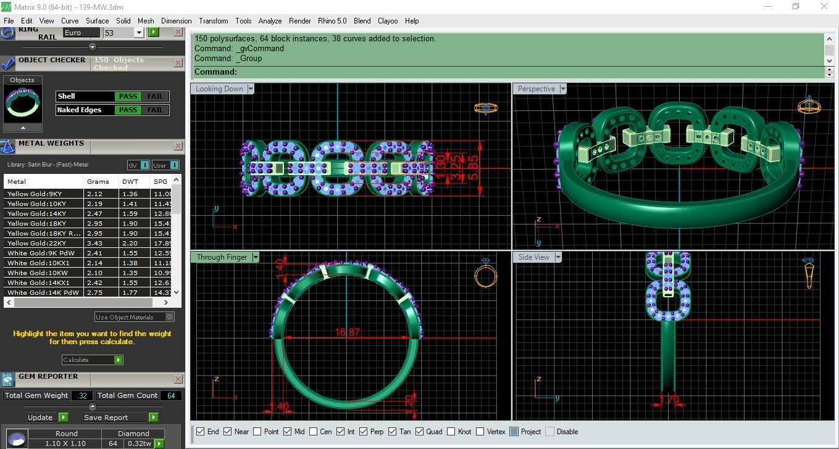Close the Ring Rail panel
839x449 pixels.
(x=178, y=32)
